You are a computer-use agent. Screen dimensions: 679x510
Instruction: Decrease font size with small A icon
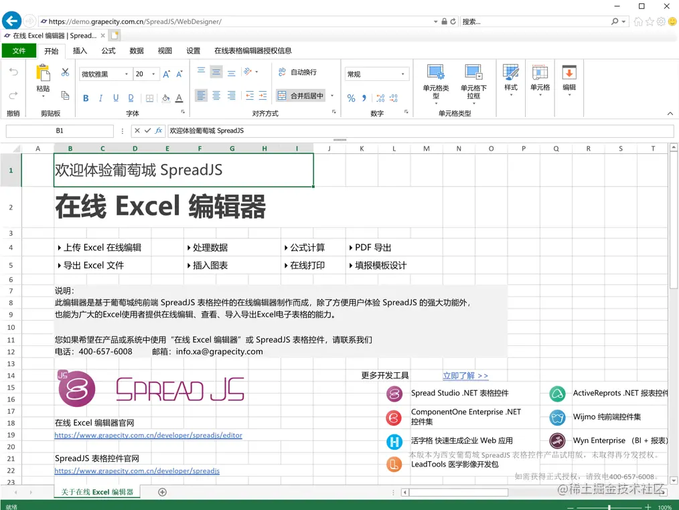[179, 74]
